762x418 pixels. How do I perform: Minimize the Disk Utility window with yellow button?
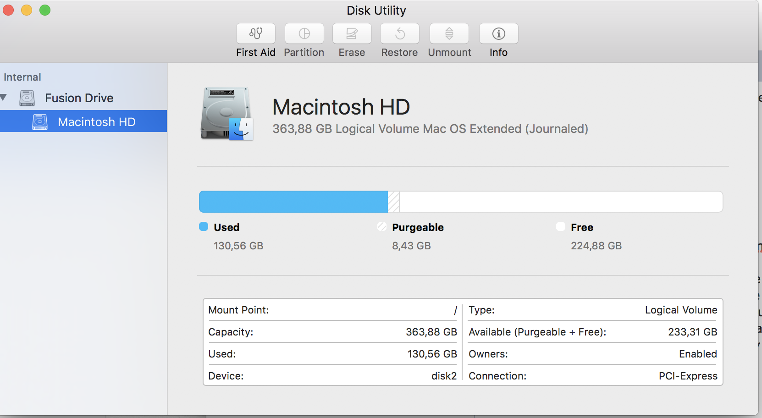pos(27,10)
